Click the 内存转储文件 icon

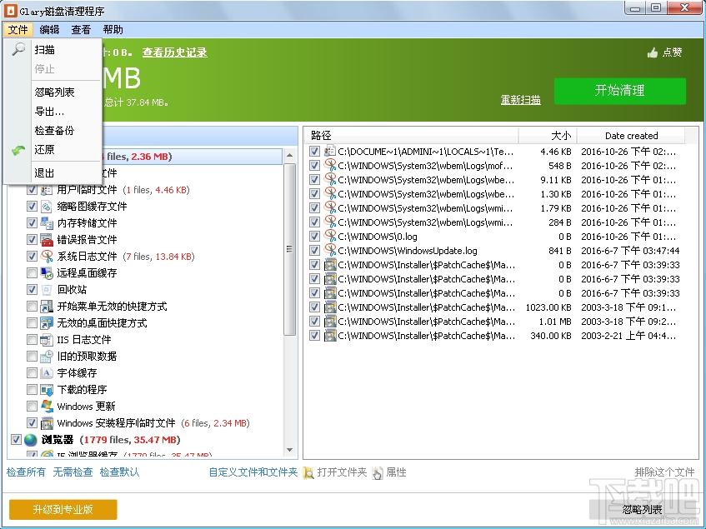47,223
